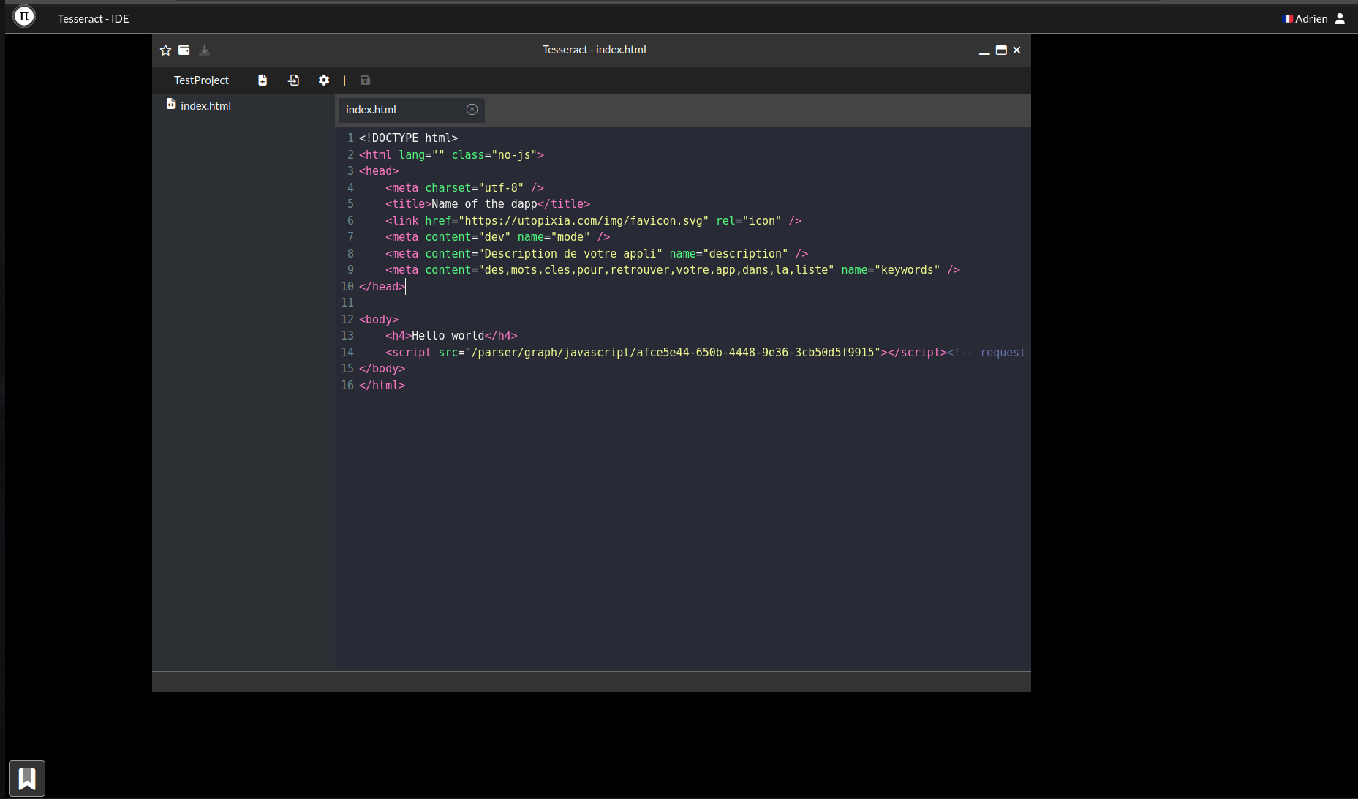Screen dimensions: 1358x799
Task: Click the script src path on line 14
Action: (x=673, y=353)
